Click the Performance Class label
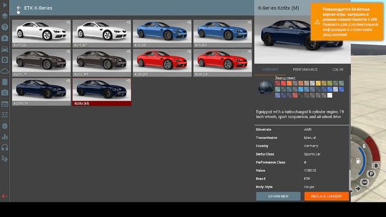This screenshot has width=386, height=217. pyautogui.click(x=270, y=162)
